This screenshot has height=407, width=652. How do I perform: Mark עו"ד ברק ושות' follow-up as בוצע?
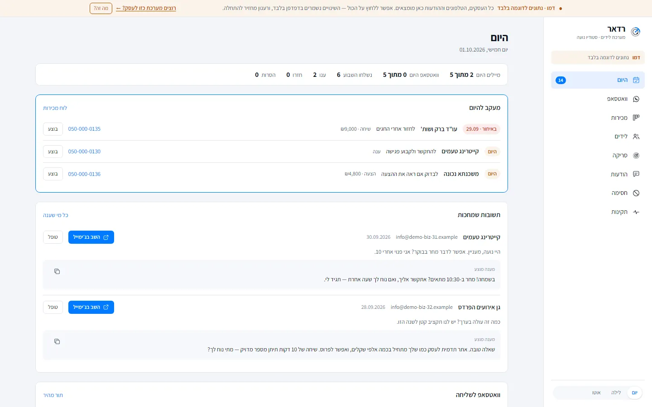tap(53, 129)
